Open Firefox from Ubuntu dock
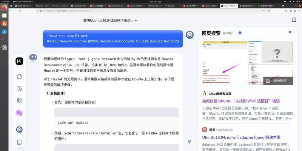This screenshot has width=302, height=151. coord(4,7)
